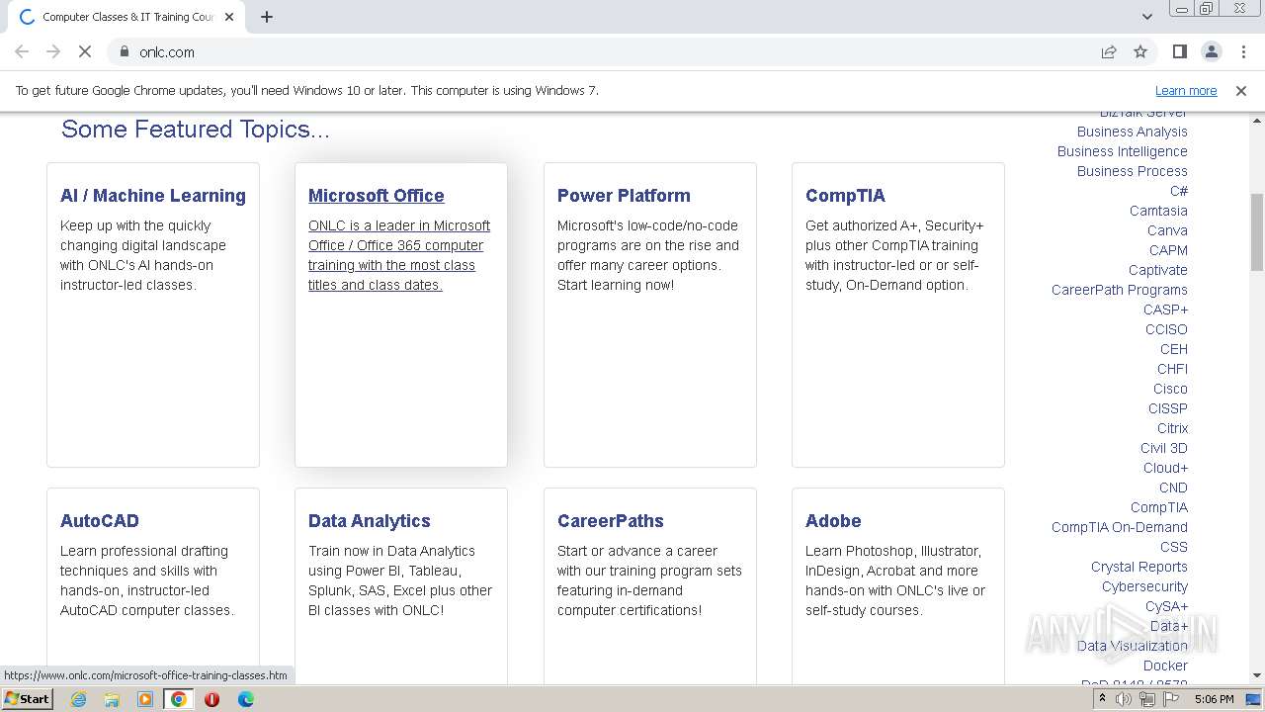Click the Microsoft Office card description link
Viewport: 1265px width, 712px height.
pos(399,255)
